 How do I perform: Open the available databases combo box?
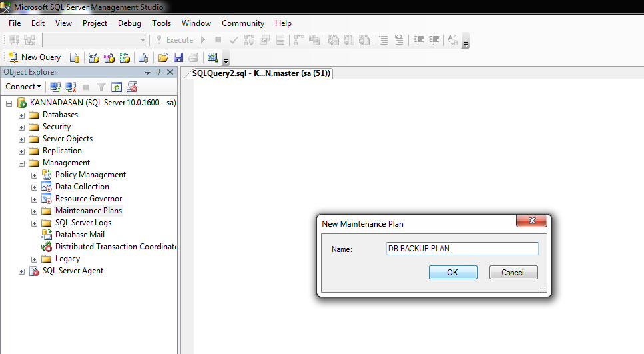pyautogui.click(x=95, y=40)
